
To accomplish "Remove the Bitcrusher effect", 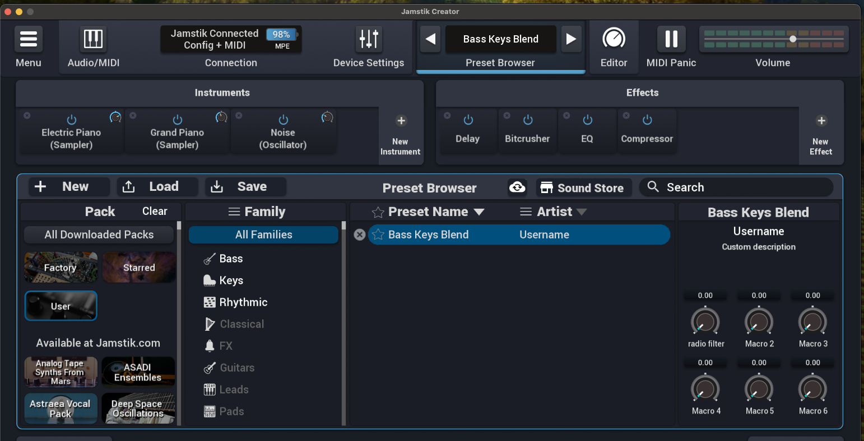I will (x=507, y=116).
